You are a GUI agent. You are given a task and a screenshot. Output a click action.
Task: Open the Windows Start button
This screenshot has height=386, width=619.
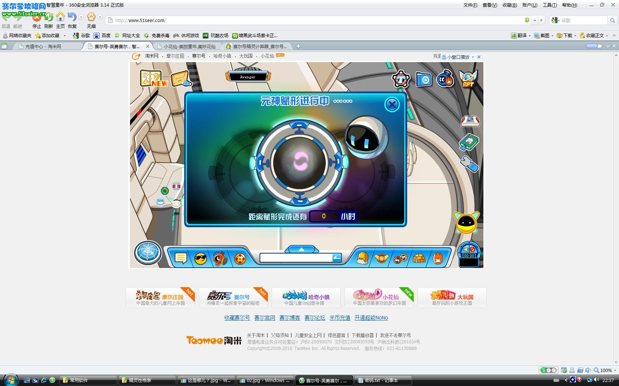10,380
